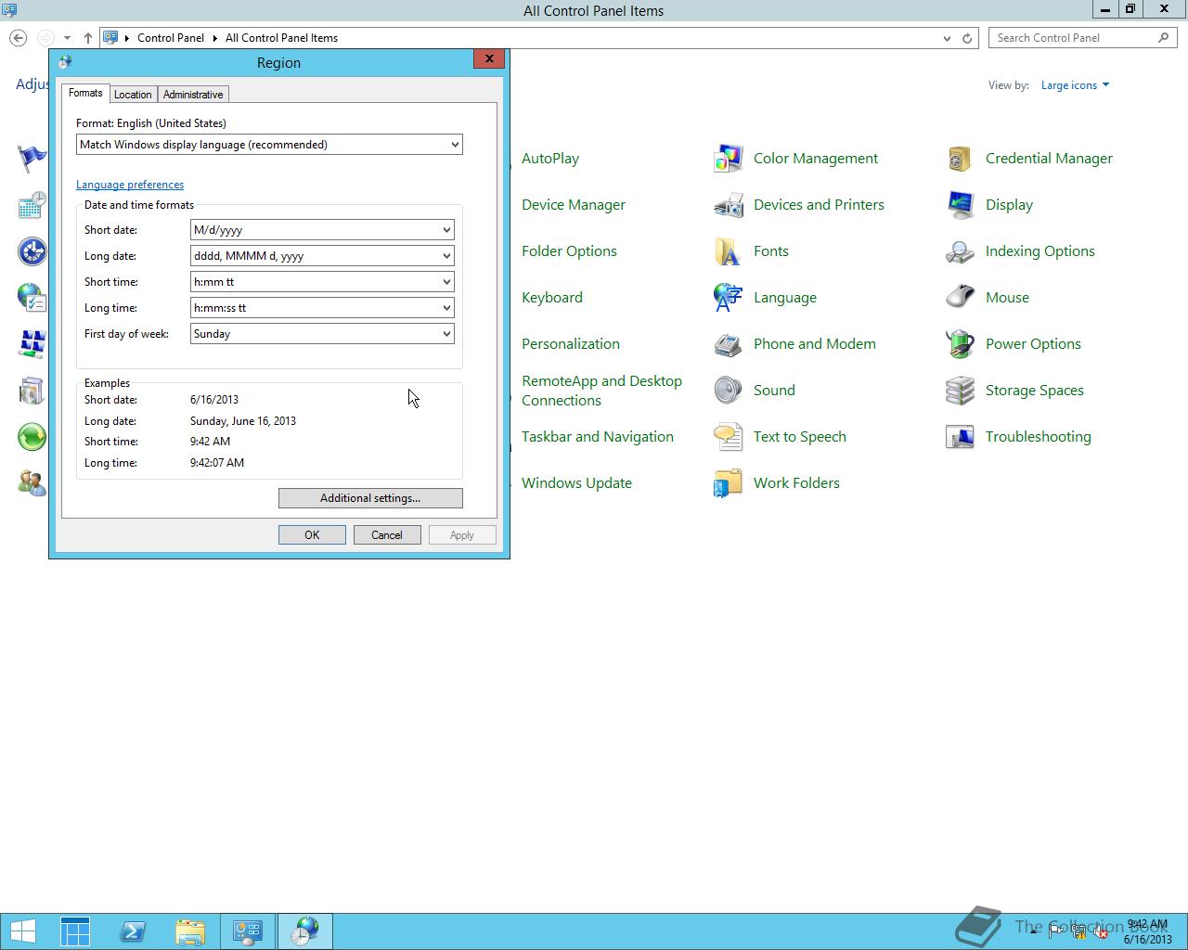Image resolution: width=1188 pixels, height=950 pixels.
Task: Open the Windows Update item
Action: coord(576,483)
